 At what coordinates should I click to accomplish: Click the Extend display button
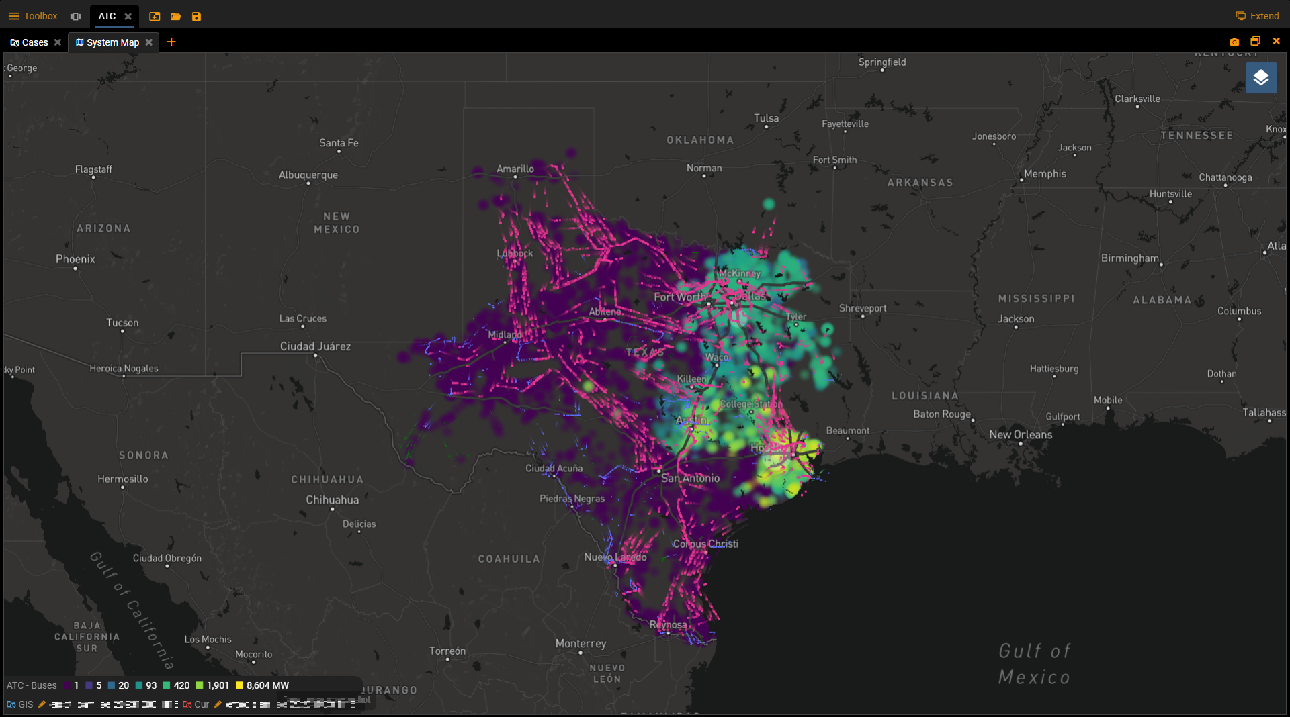[x=1257, y=16]
